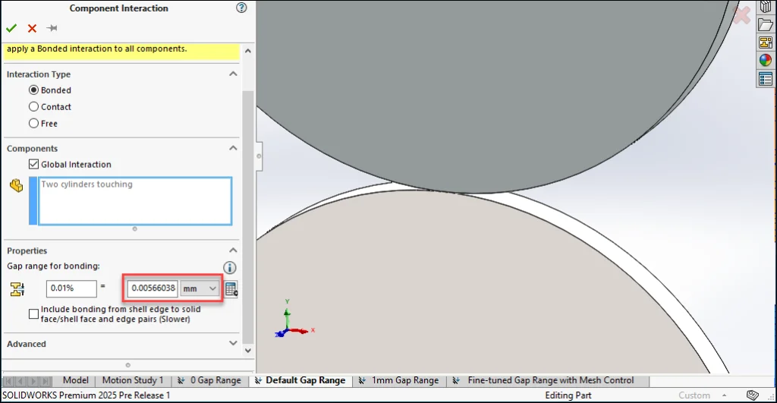Click the next-tab navigation arrow at bottom
Image resolution: width=777 pixels, height=403 pixels.
33,381
